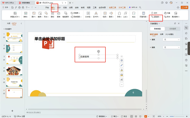
Task: Expand the Line (线条) section triangle
Action: click(150, 47)
